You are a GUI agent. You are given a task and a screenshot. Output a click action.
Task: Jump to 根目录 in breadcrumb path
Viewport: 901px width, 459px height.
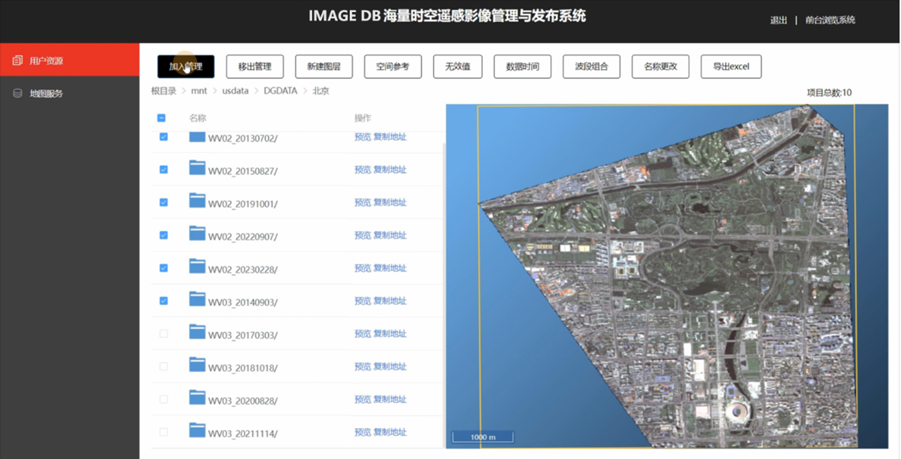pyautogui.click(x=163, y=91)
